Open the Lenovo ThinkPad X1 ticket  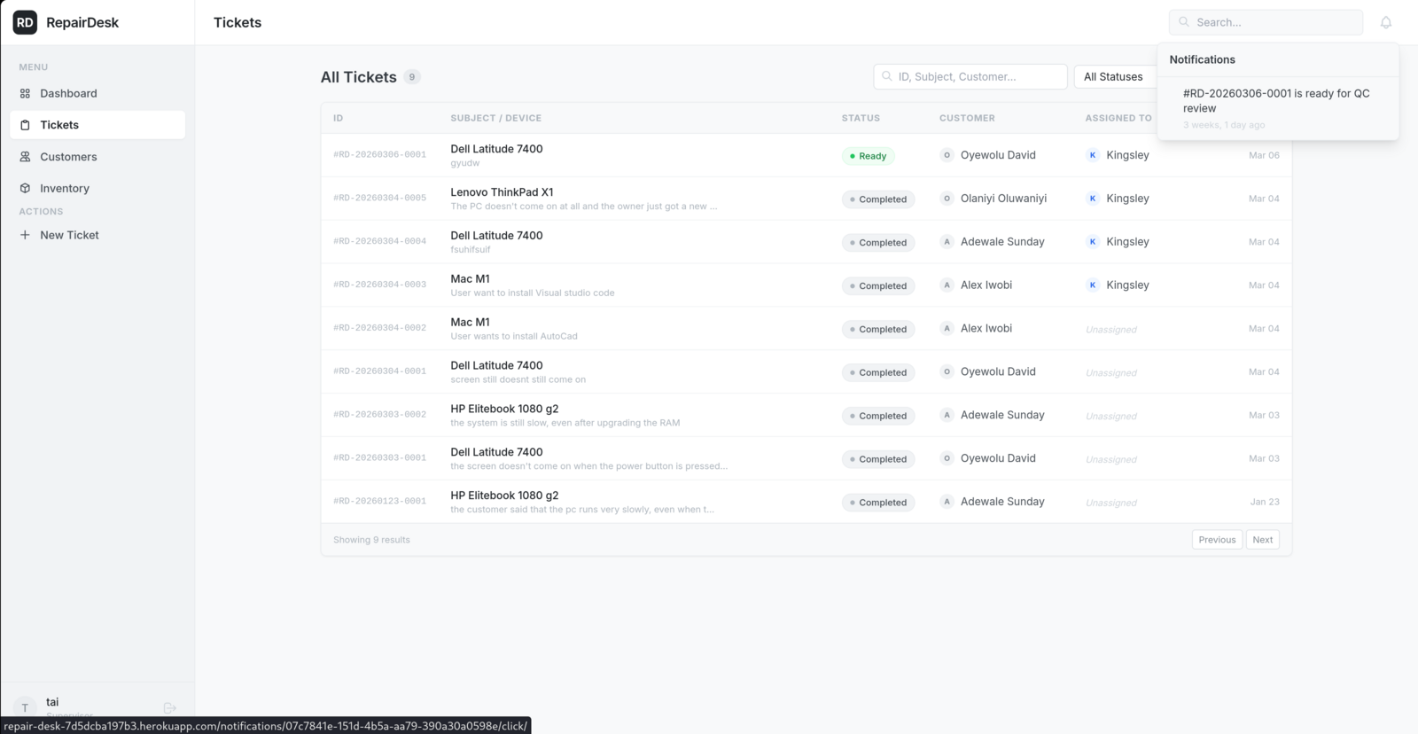point(502,192)
